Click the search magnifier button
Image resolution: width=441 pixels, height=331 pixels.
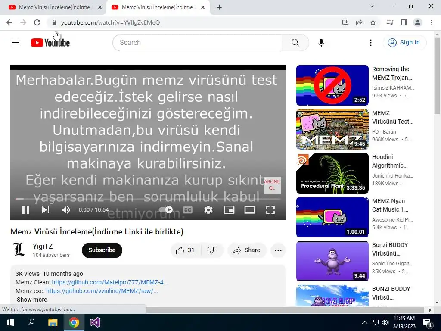(x=295, y=43)
